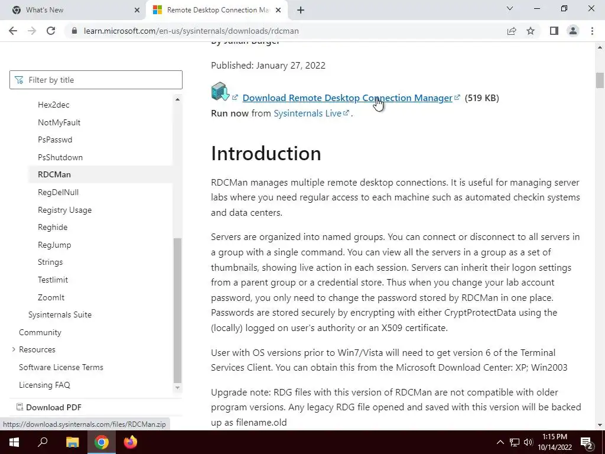
Task: Click the address bar URL
Action: click(191, 31)
